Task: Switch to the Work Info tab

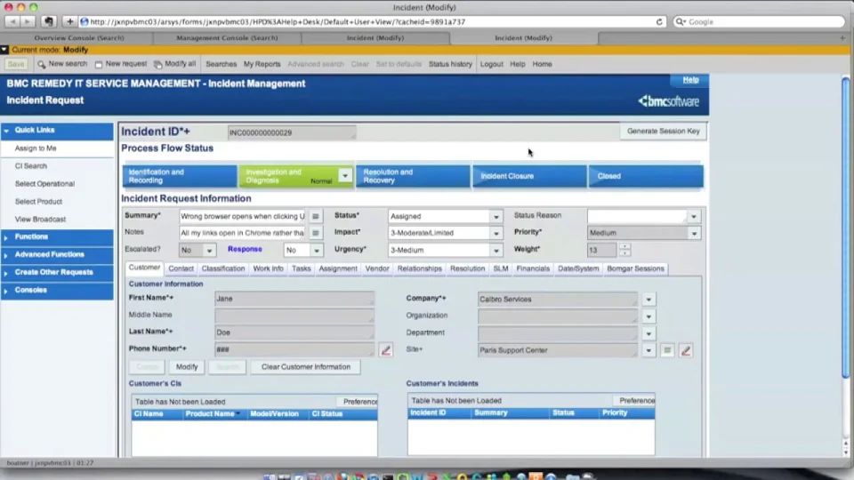Action: pyautogui.click(x=268, y=268)
